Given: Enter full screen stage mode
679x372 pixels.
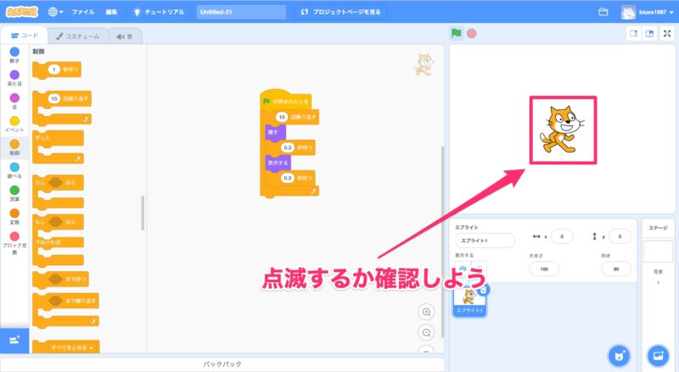Looking at the screenshot, I should click(667, 34).
